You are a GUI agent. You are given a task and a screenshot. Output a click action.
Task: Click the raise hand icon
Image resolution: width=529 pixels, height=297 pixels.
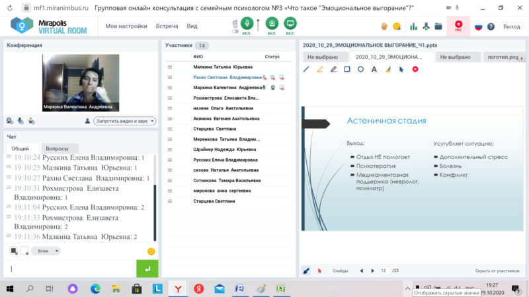click(x=384, y=26)
